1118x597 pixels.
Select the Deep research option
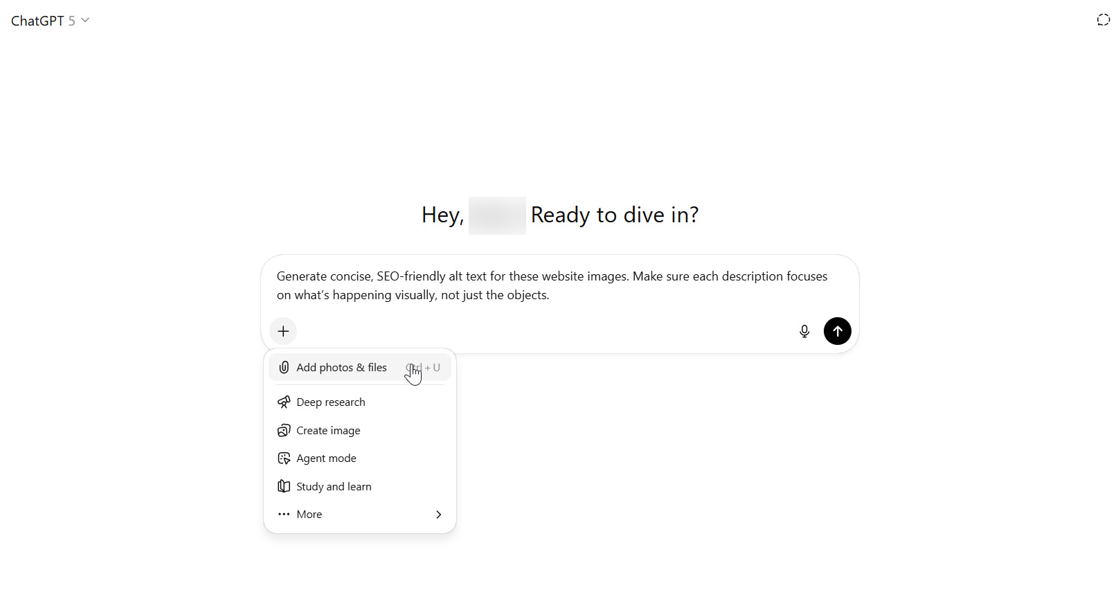pos(331,402)
